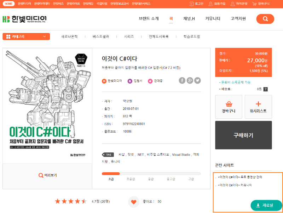
Task: Click the HOME button in the top bar
Action: click(8, 4)
